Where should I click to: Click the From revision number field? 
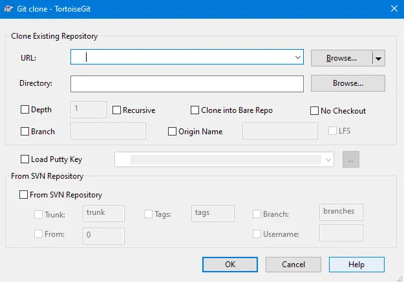[x=103, y=236]
